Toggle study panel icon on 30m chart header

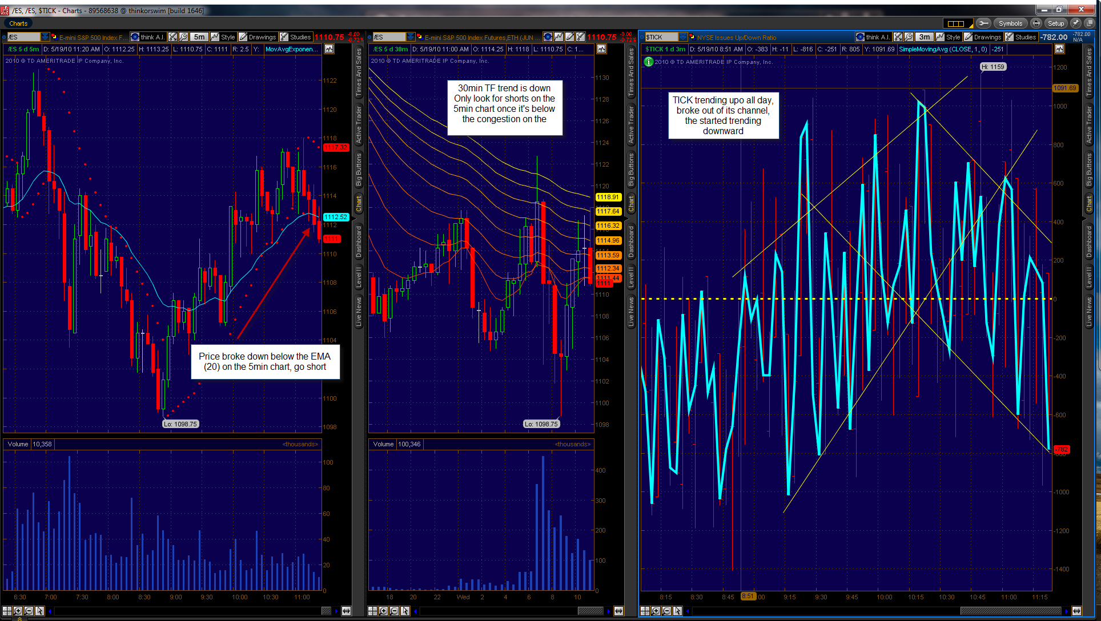pos(601,49)
